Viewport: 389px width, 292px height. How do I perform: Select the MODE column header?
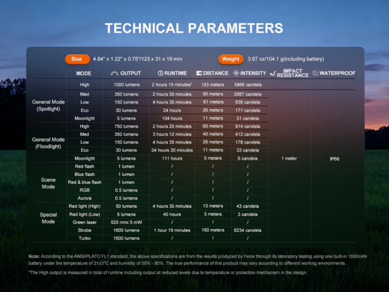[84, 74]
